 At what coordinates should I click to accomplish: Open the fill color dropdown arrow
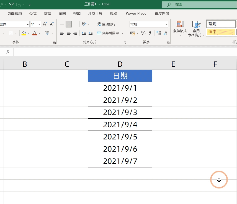[29, 33]
